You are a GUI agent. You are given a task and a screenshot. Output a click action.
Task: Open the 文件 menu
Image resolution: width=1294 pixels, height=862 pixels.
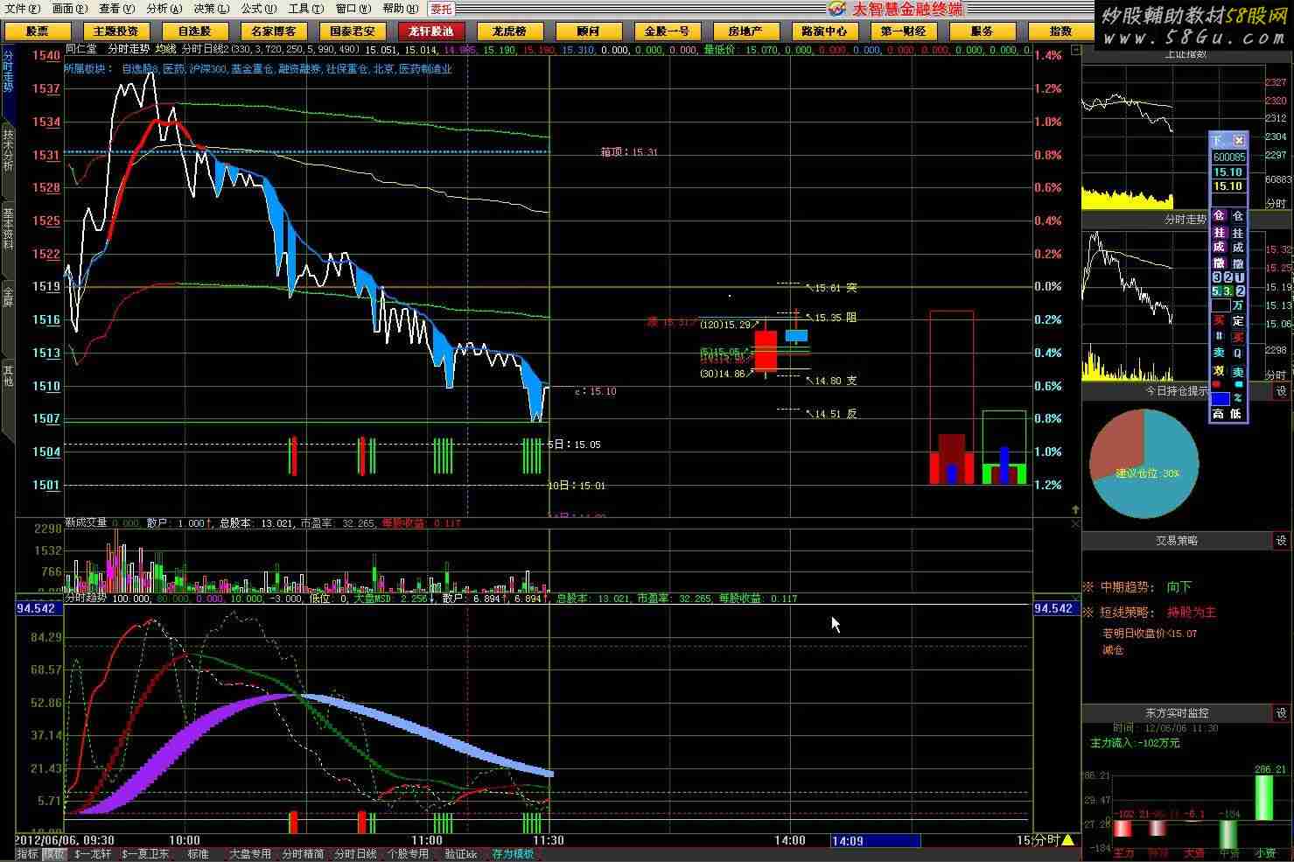(x=22, y=8)
